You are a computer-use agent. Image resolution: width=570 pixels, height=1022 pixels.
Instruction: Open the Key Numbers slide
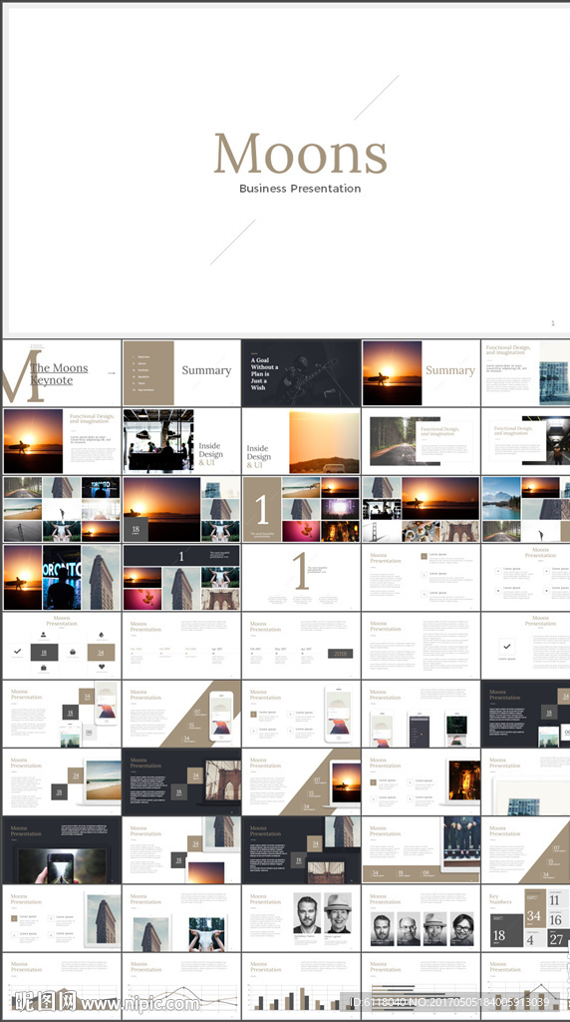pyautogui.click(x=526, y=918)
